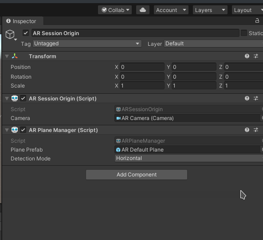This screenshot has width=263, height=240.
Task: Click the AR Default Plane prefab field
Action: pyautogui.click(x=188, y=150)
